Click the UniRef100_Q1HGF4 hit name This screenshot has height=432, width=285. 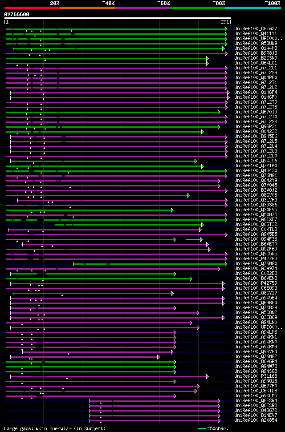coord(256,93)
